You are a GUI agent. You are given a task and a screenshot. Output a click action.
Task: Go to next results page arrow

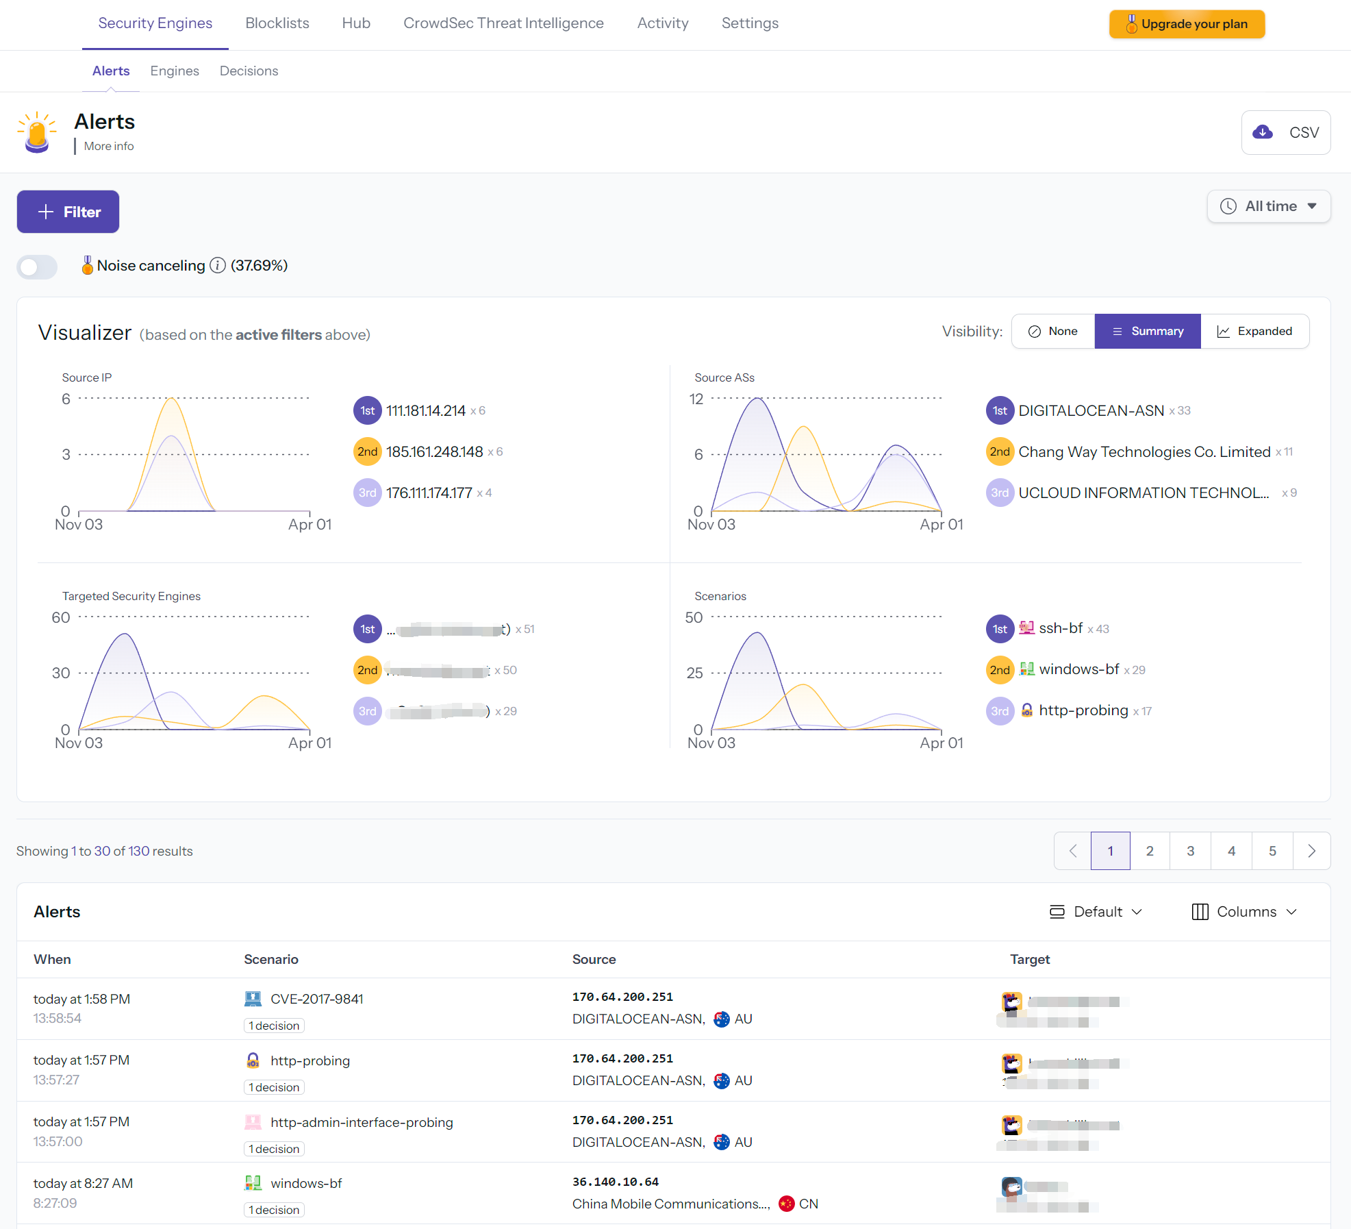tap(1311, 851)
